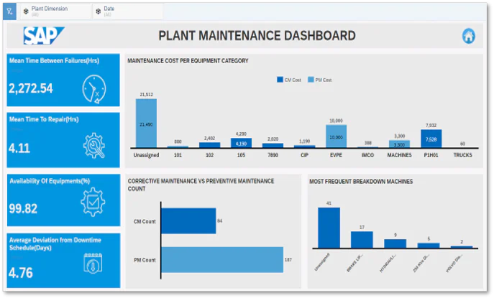Screen dimensions: 494x298
Task: Click the clock icon in MTBF tile
Action: 94,89
